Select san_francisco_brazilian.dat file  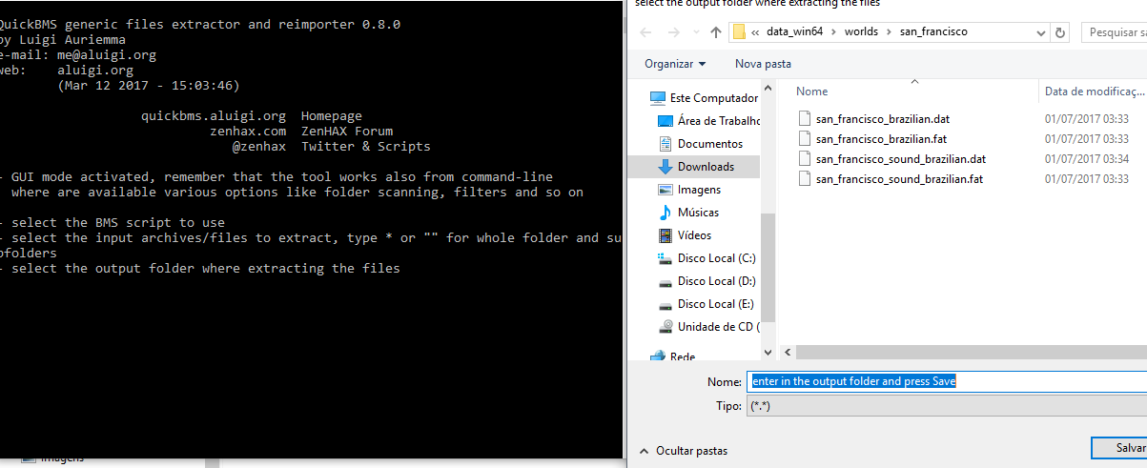[x=883, y=119]
